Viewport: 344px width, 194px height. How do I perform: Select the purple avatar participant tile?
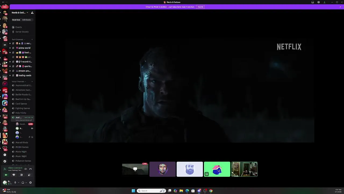coord(162,169)
